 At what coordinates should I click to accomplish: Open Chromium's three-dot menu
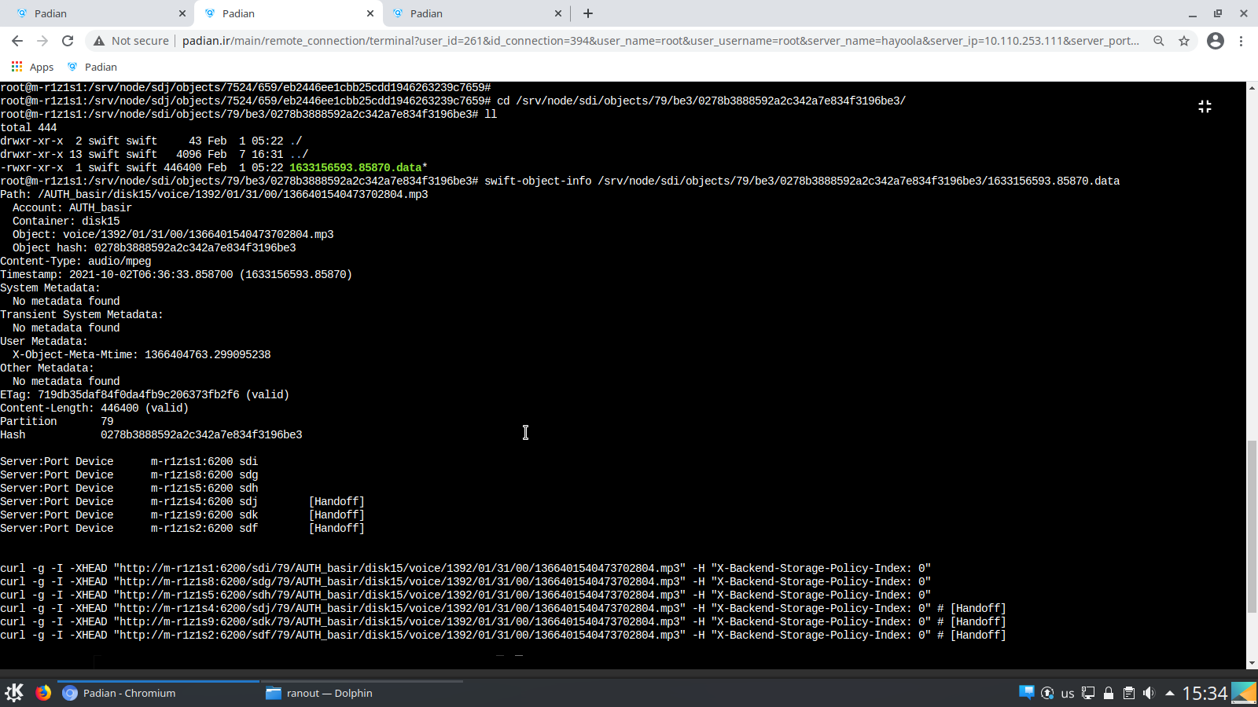pyautogui.click(x=1241, y=41)
